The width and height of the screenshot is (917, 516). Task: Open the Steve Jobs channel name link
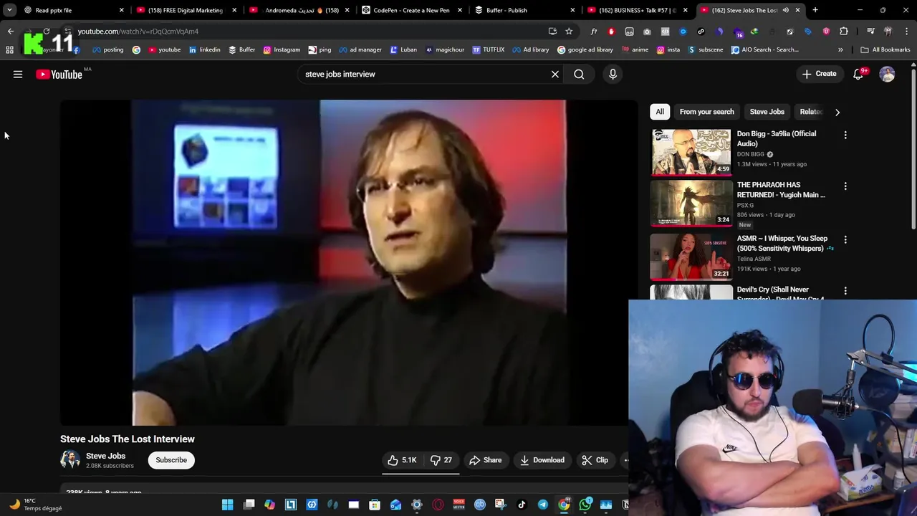click(x=105, y=456)
